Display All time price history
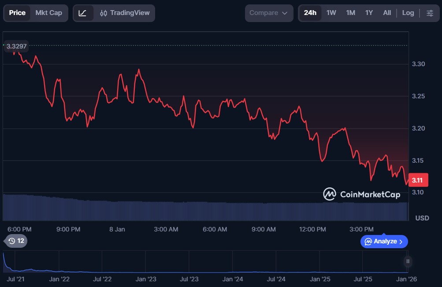 click(387, 13)
